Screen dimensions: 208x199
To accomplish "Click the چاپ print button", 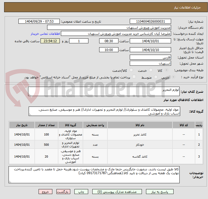I will tap(81, 192).
